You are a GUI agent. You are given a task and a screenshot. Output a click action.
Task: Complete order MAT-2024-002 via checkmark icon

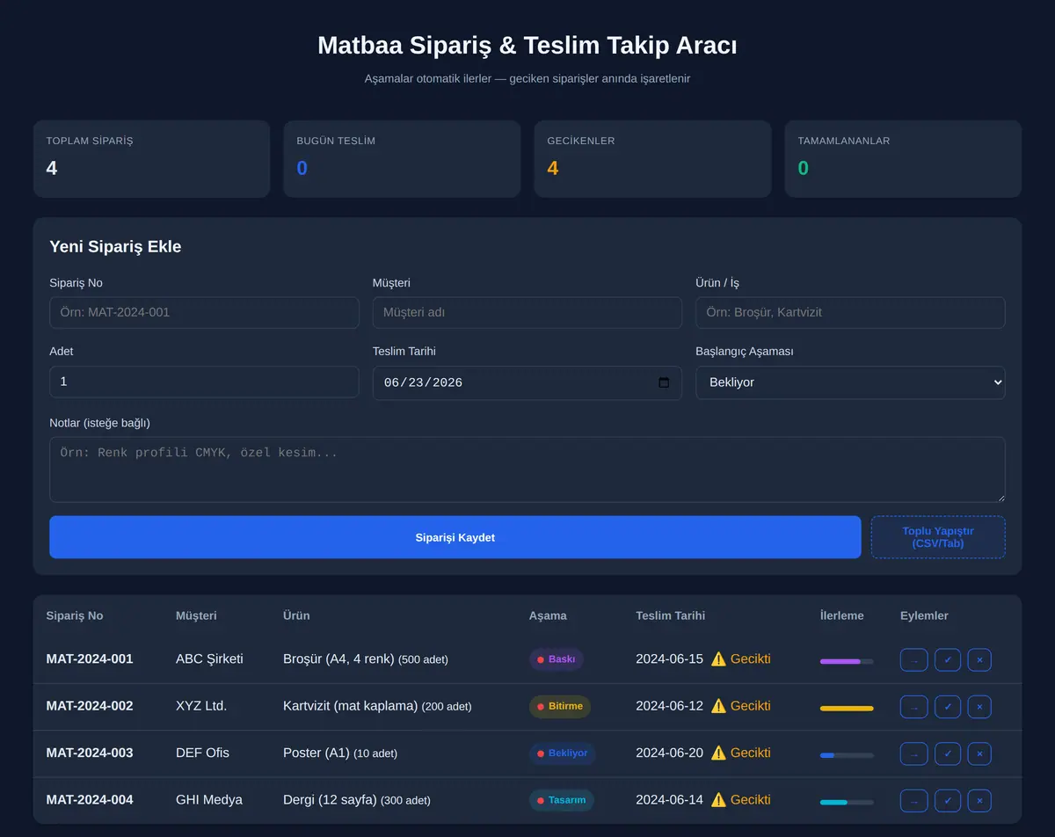pos(948,707)
